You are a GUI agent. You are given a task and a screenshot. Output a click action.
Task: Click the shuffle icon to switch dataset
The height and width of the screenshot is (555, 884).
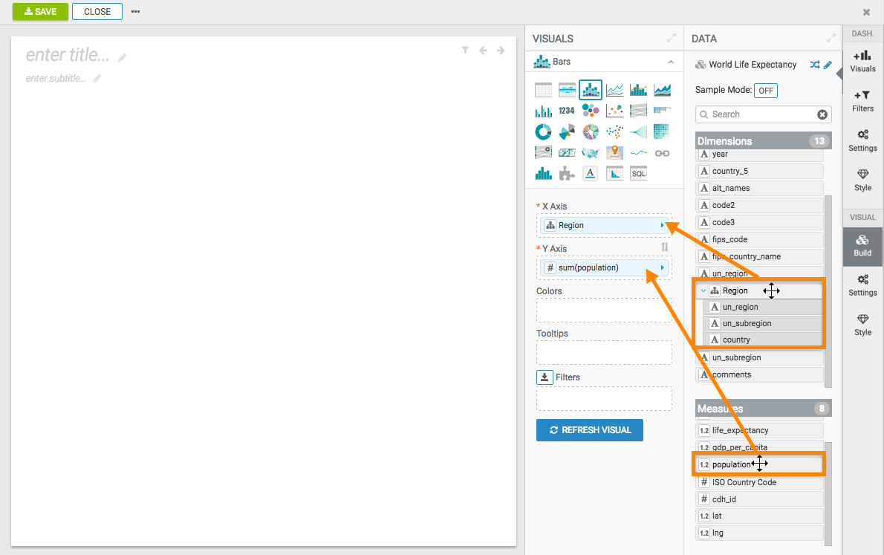815,65
